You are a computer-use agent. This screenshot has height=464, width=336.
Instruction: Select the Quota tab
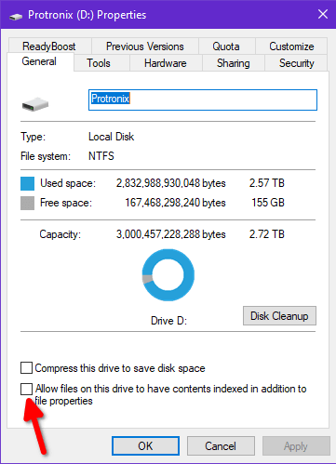point(226,46)
